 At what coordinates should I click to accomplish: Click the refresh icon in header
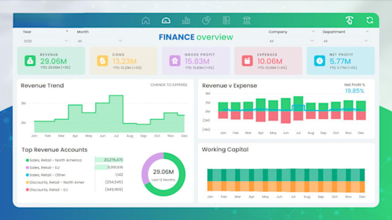tap(370, 20)
